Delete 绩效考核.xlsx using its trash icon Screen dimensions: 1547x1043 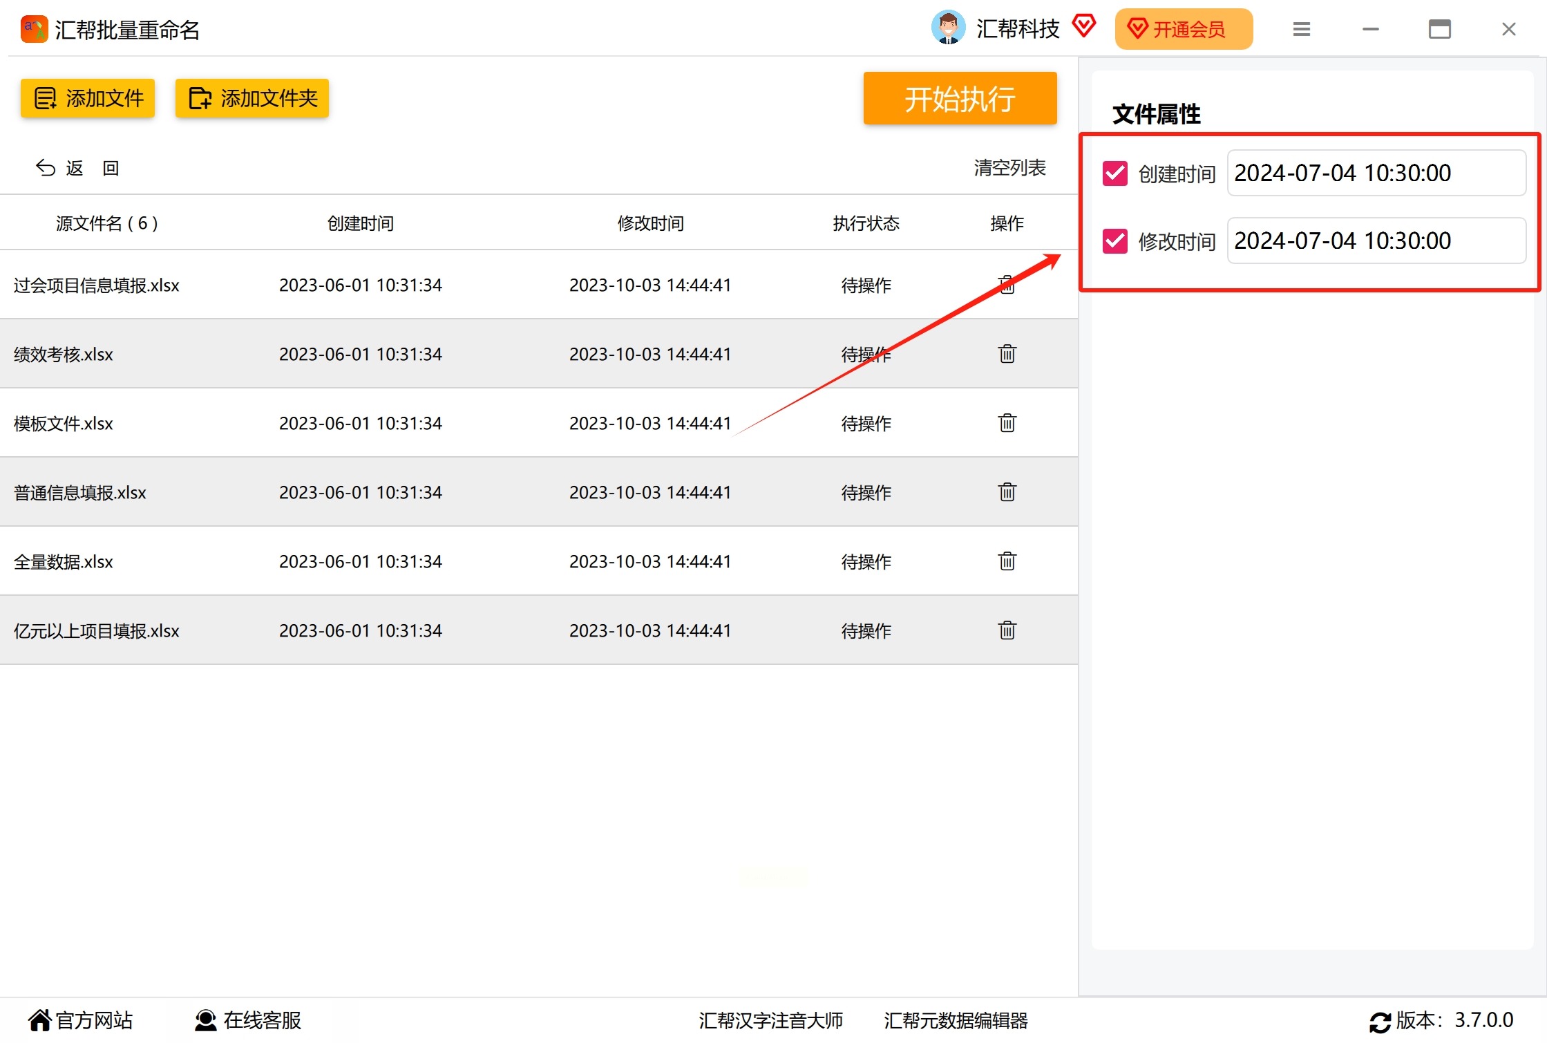1007,354
